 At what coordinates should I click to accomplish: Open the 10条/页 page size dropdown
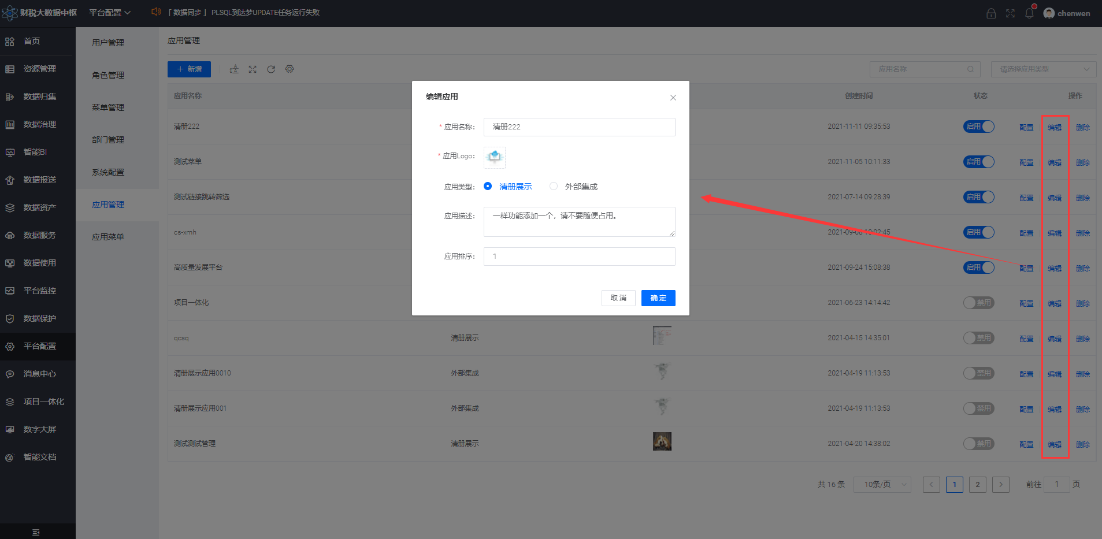pos(884,485)
